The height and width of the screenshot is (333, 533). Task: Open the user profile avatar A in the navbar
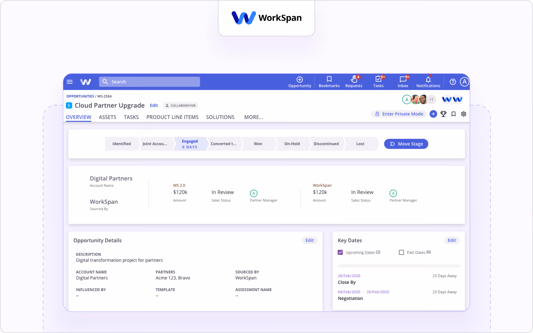point(464,82)
